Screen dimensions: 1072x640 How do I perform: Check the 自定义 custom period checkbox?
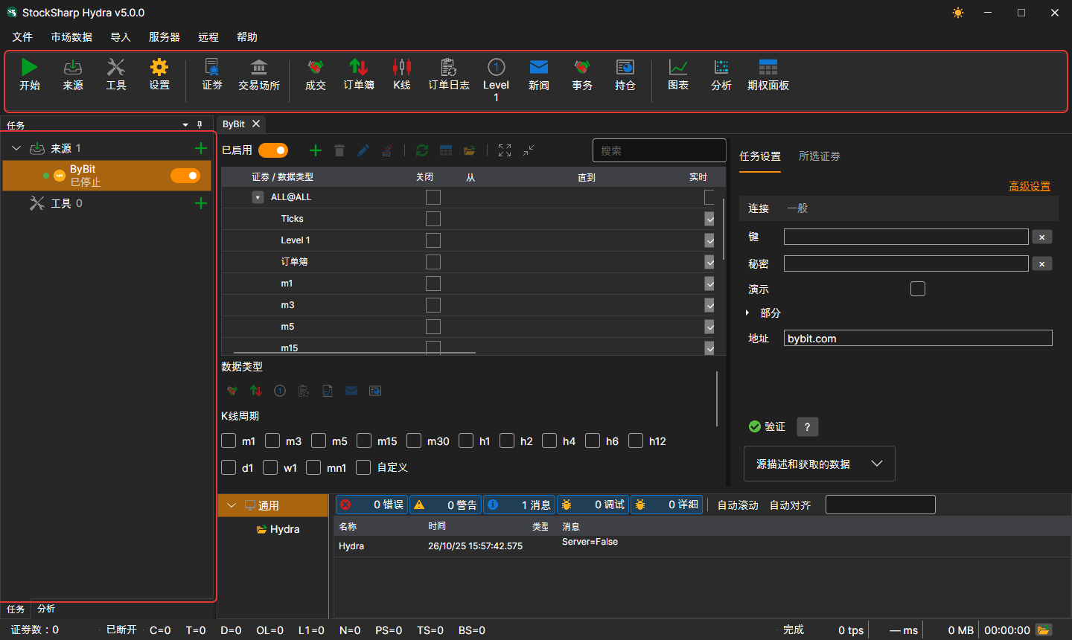pos(363,467)
